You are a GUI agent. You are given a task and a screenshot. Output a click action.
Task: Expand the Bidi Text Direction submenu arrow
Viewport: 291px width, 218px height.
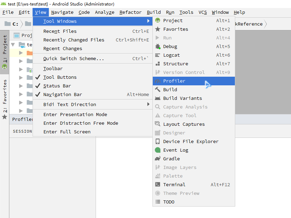pos(148,104)
